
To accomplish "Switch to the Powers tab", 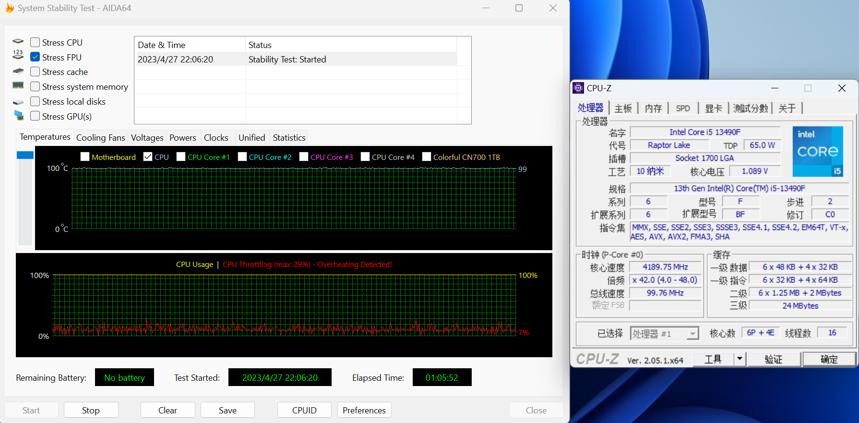I will (x=183, y=138).
